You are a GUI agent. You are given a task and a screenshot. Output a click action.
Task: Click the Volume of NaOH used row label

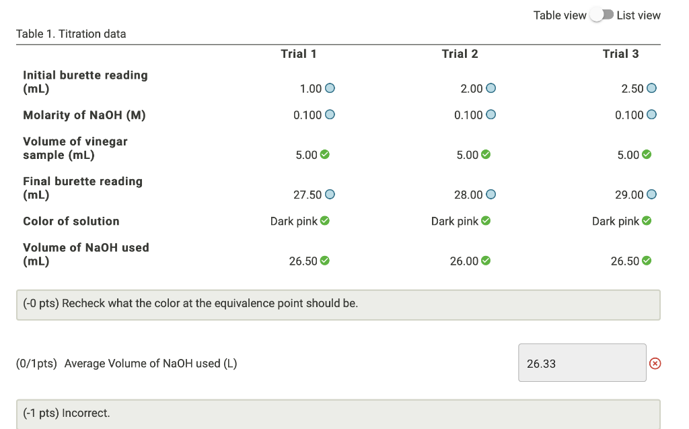click(x=82, y=254)
